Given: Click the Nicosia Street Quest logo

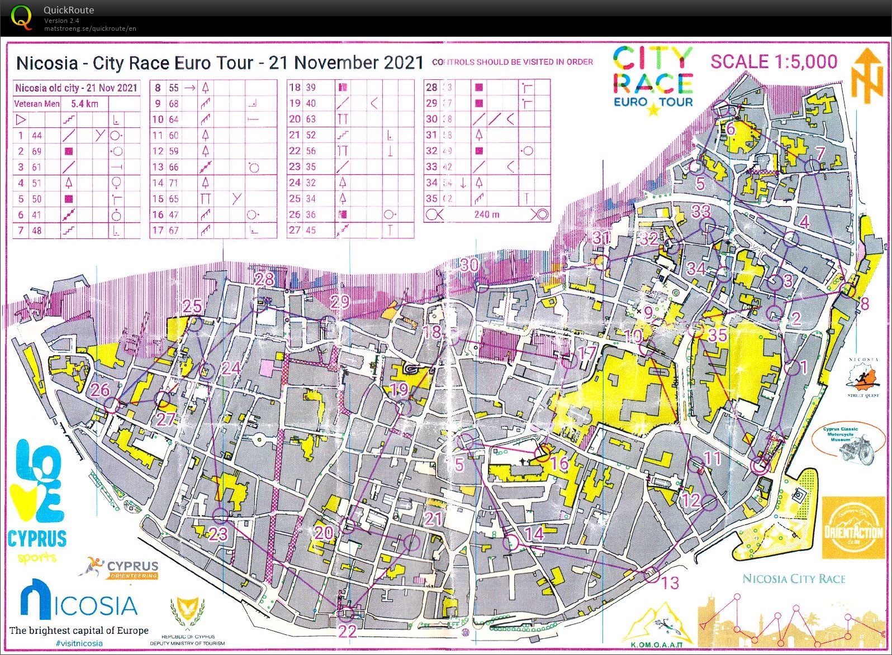Looking at the screenshot, I should point(863,379).
